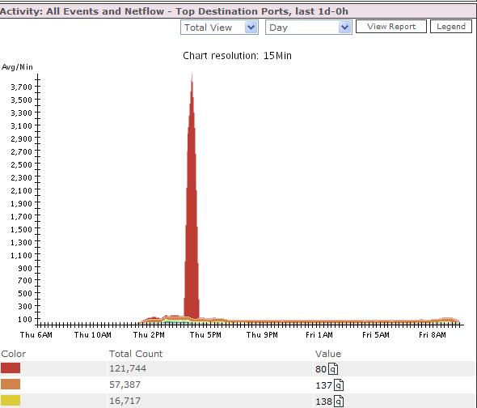477x408 pixels.
Task: Expand the Total View dropdown arrow
Action: point(251,28)
